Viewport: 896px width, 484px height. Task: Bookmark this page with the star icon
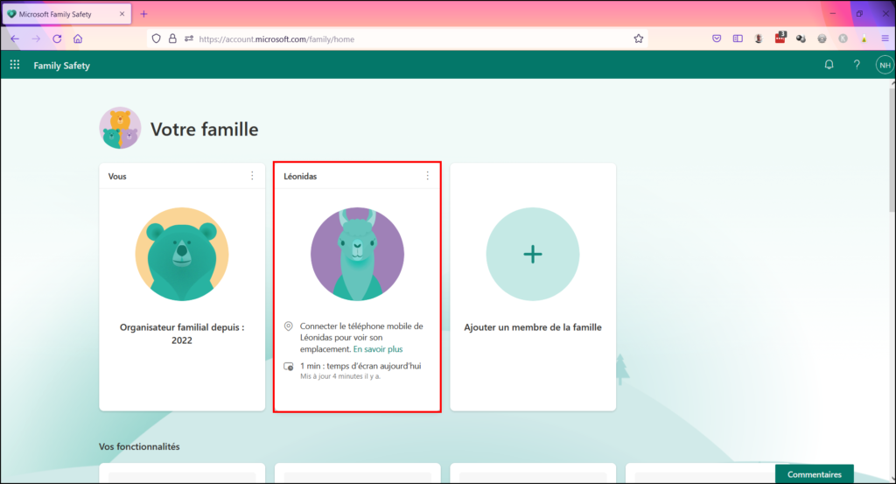coord(638,39)
